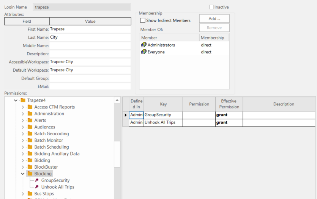Image resolution: width=317 pixels, height=199 pixels.
Task: Expand the Bus Stops node
Action: 23,194
